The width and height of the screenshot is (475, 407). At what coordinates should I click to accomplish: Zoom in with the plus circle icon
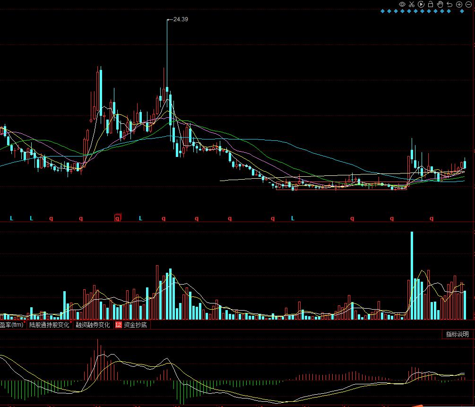459,4
